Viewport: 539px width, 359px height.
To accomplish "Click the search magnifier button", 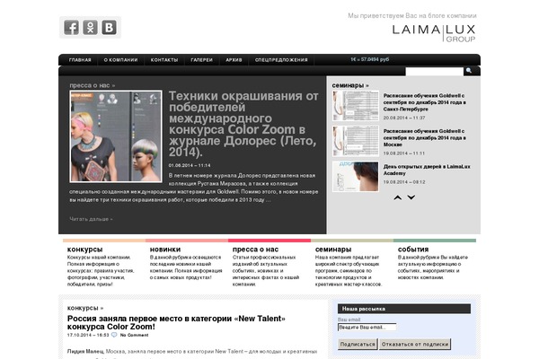I will (x=469, y=71).
